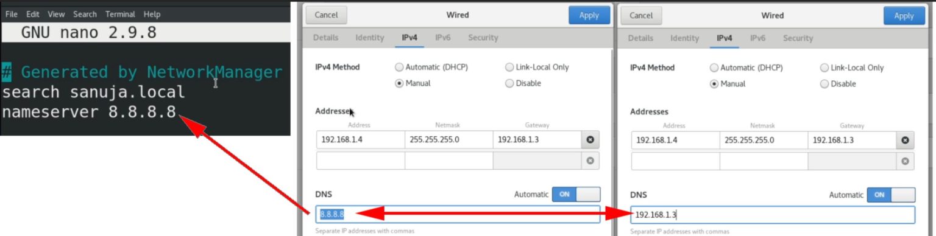This screenshot has height=236, width=936.
Task: Click the DNS field containing 8.8.8.8
Action: click(x=458, y=214)
